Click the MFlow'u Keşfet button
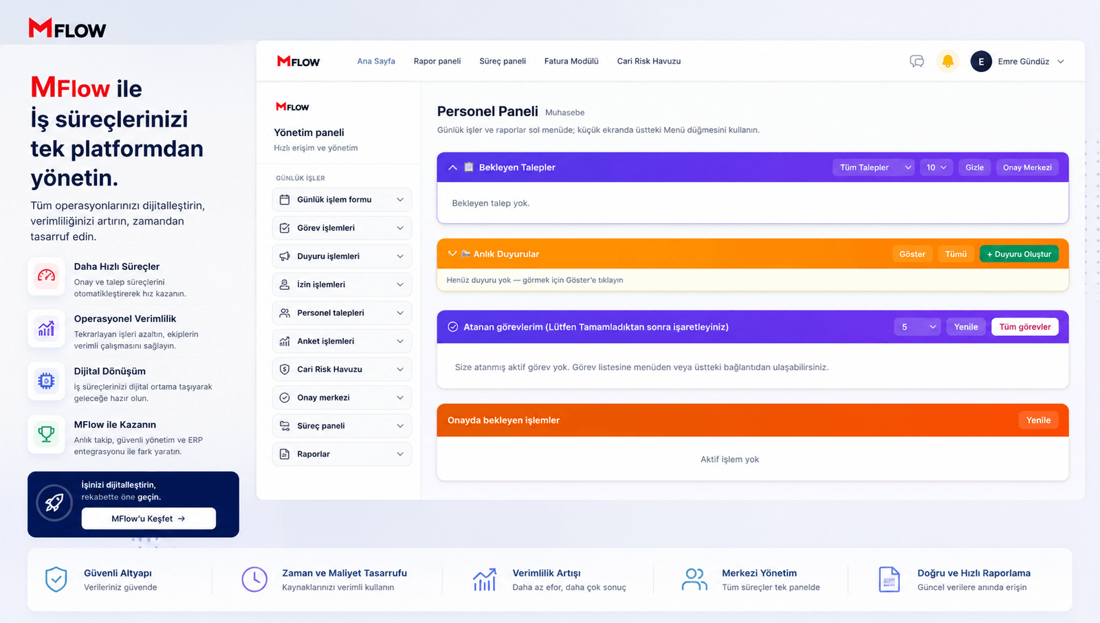This screenshot has height=623, width=1100. [x=148, y=519]
